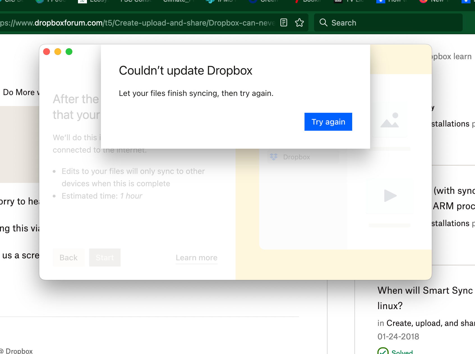Click 'Couldn't update Dropbox' heading
The width and height of the screenshot is (475, 354).
[x=186, y=70]
